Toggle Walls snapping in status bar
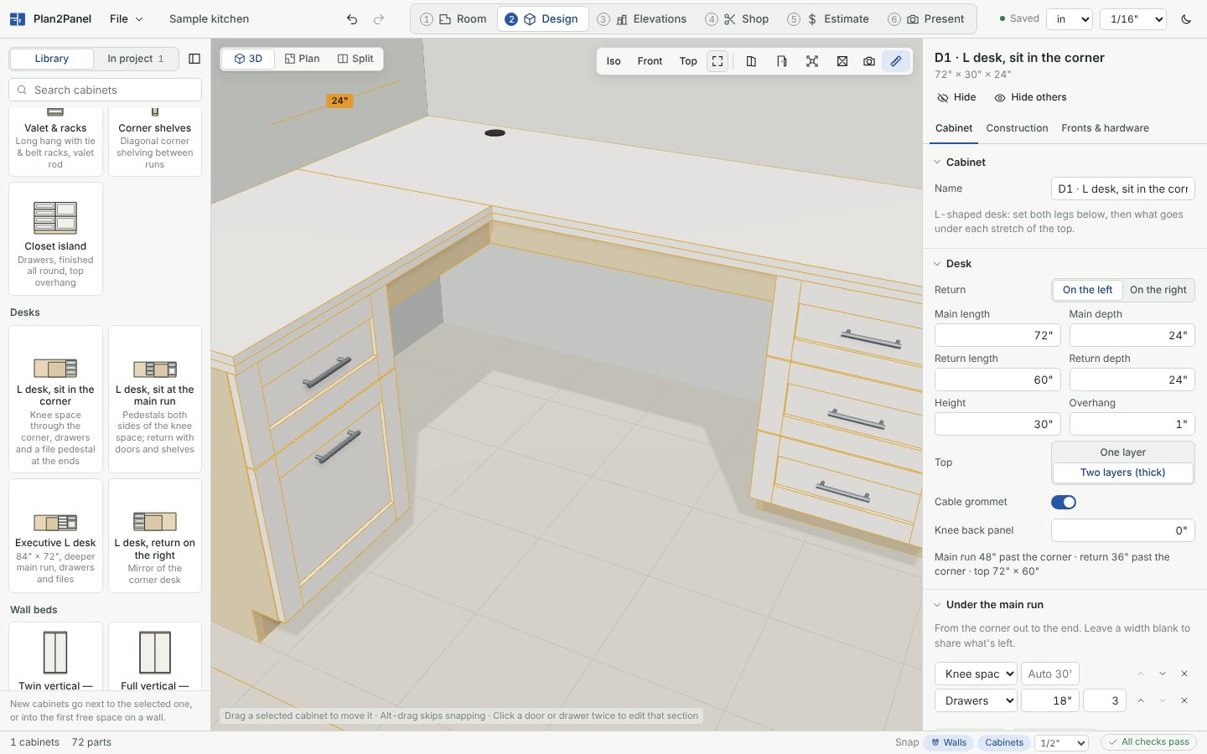Screen dimensions: 1207x754 click(x=949, y=742)
